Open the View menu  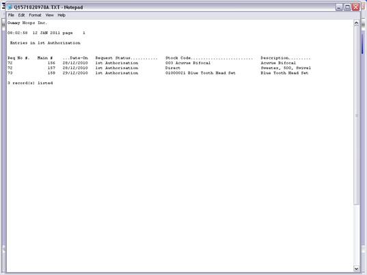[x=49, y=15]
